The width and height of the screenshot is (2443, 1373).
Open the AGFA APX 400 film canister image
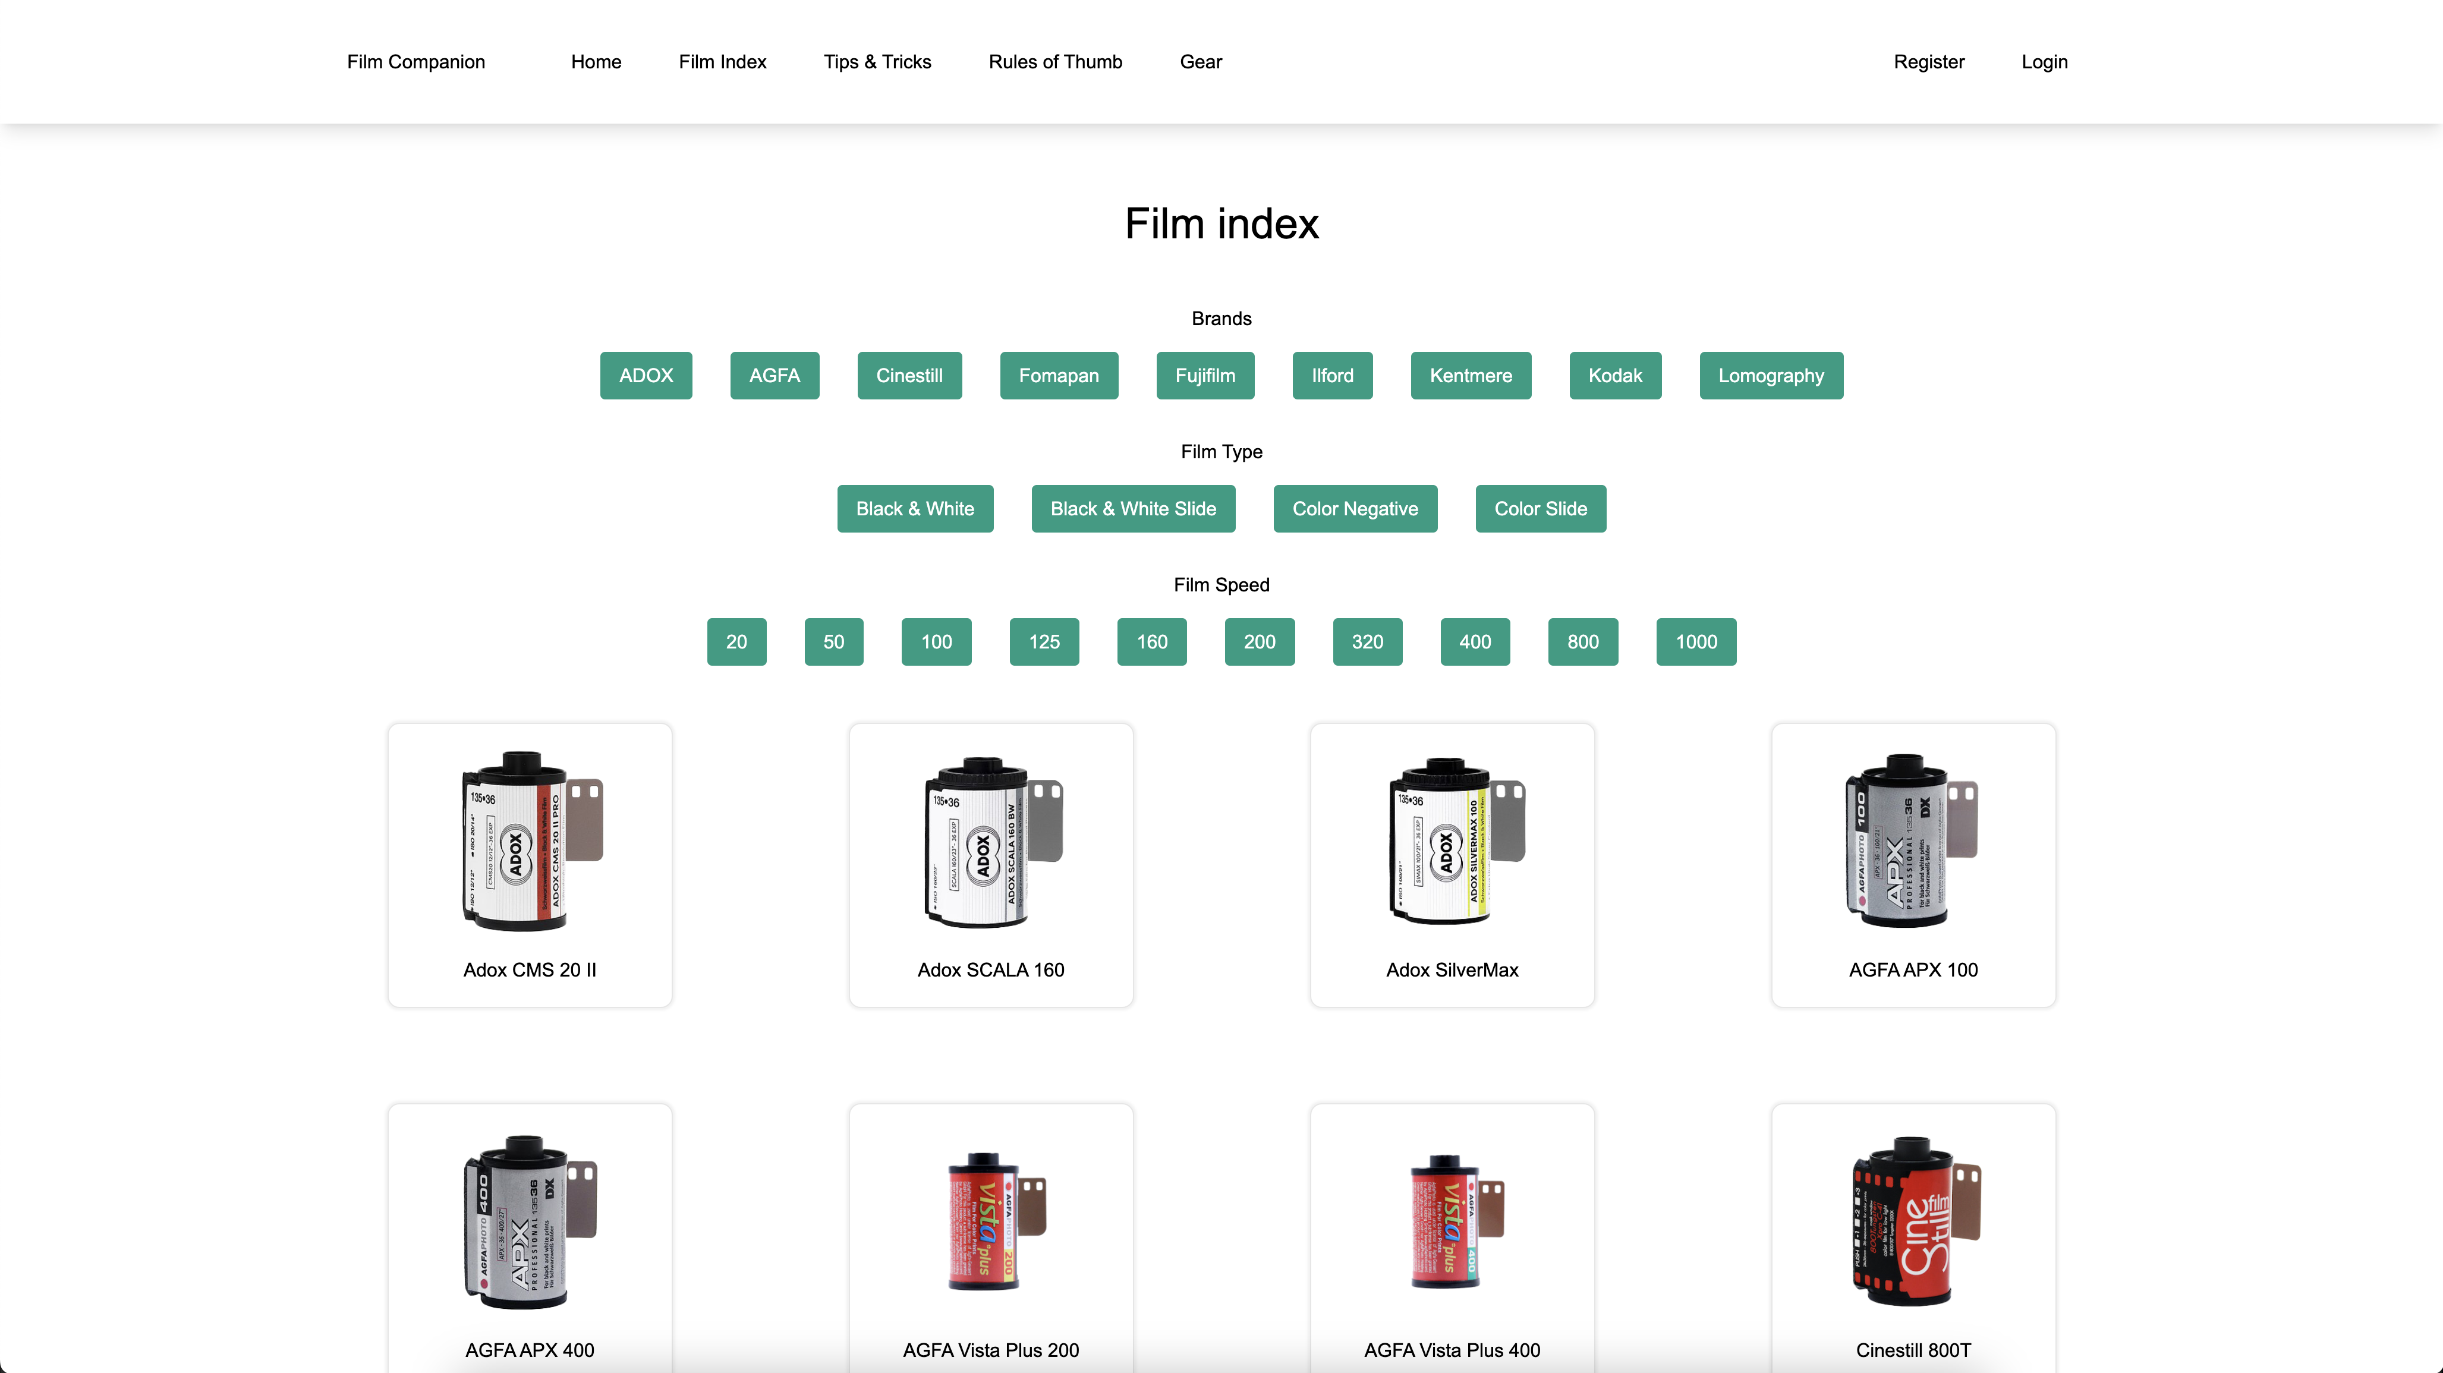(529, 1221)
